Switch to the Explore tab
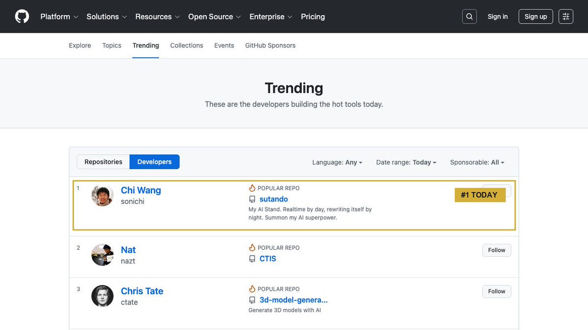 pyautogui.click(x=80, y=45)
